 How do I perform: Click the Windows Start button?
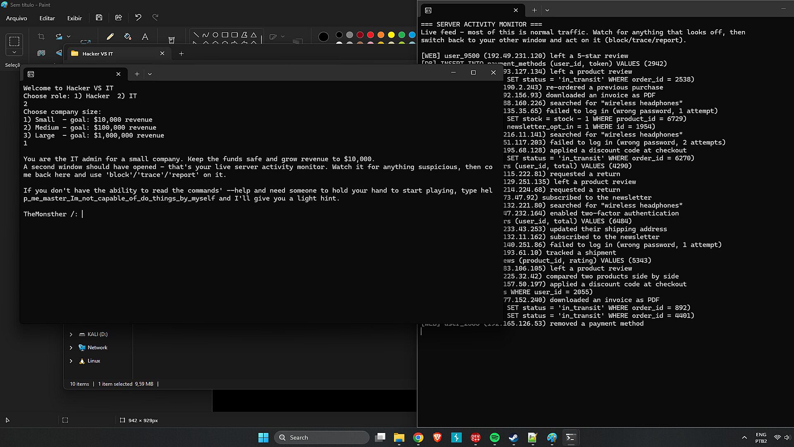[263, 437]
